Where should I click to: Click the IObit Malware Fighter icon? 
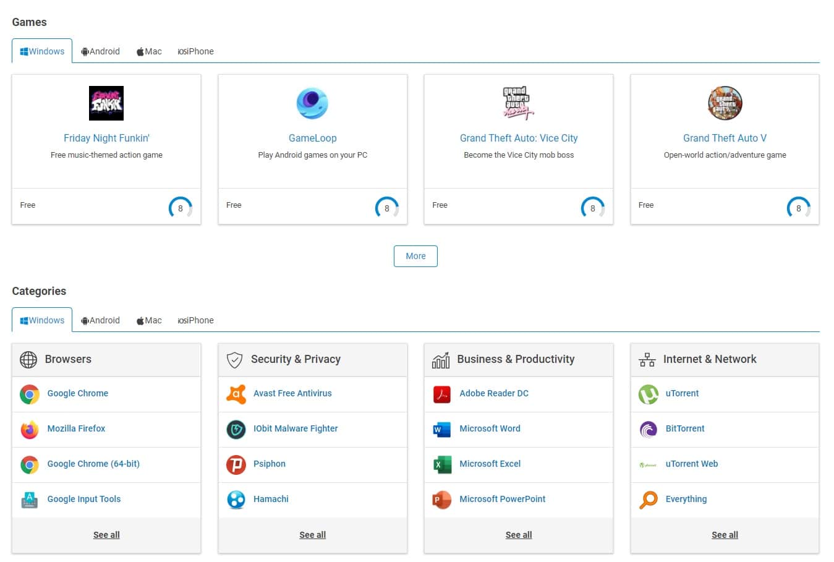(x=236, y=429)
